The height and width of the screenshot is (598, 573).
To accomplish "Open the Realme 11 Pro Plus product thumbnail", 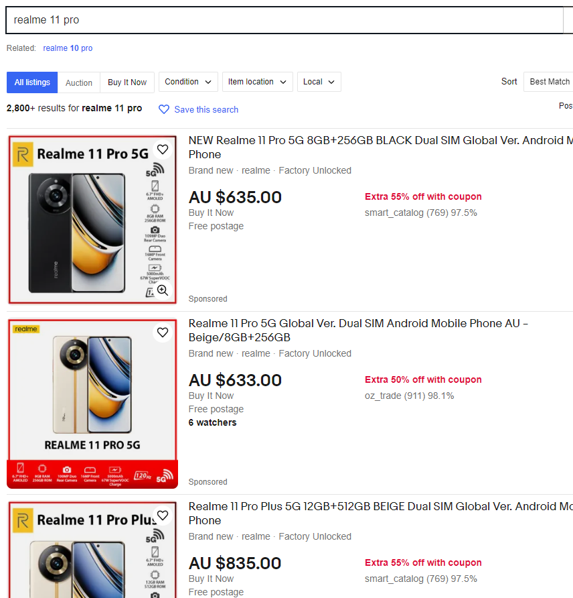I will tap(92, 550).
